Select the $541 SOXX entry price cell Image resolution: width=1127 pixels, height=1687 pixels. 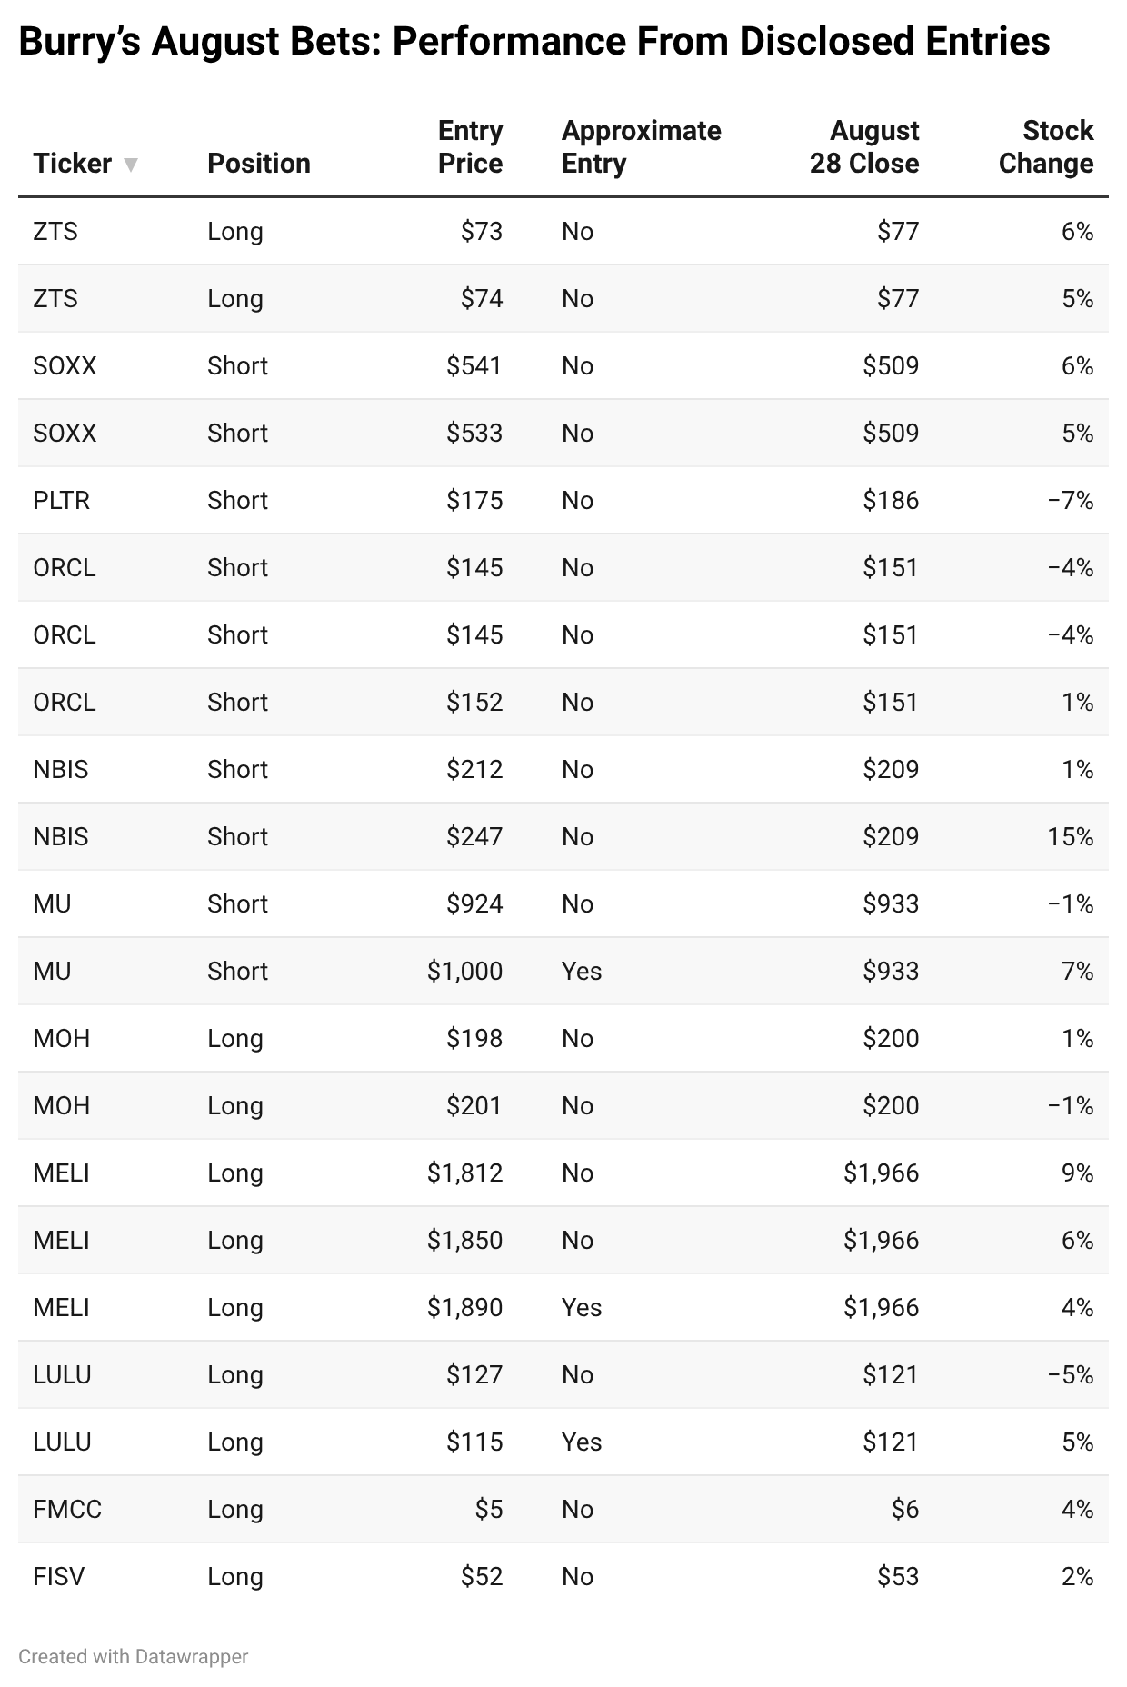(x=474, y=365)
